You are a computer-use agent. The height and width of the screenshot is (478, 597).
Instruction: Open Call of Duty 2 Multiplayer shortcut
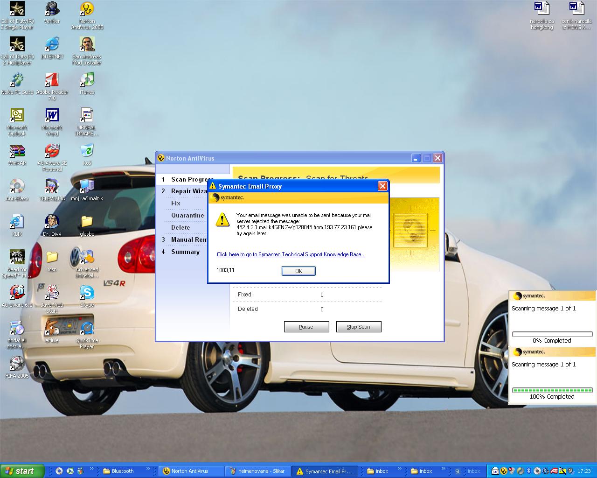click(x=17, y=51)
